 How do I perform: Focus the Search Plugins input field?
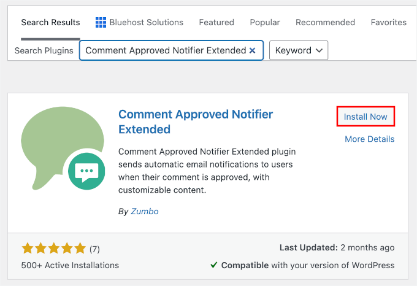(x=171, y=50)
